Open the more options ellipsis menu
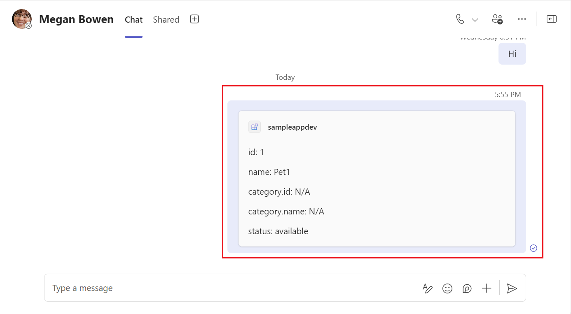 [522, 19]
